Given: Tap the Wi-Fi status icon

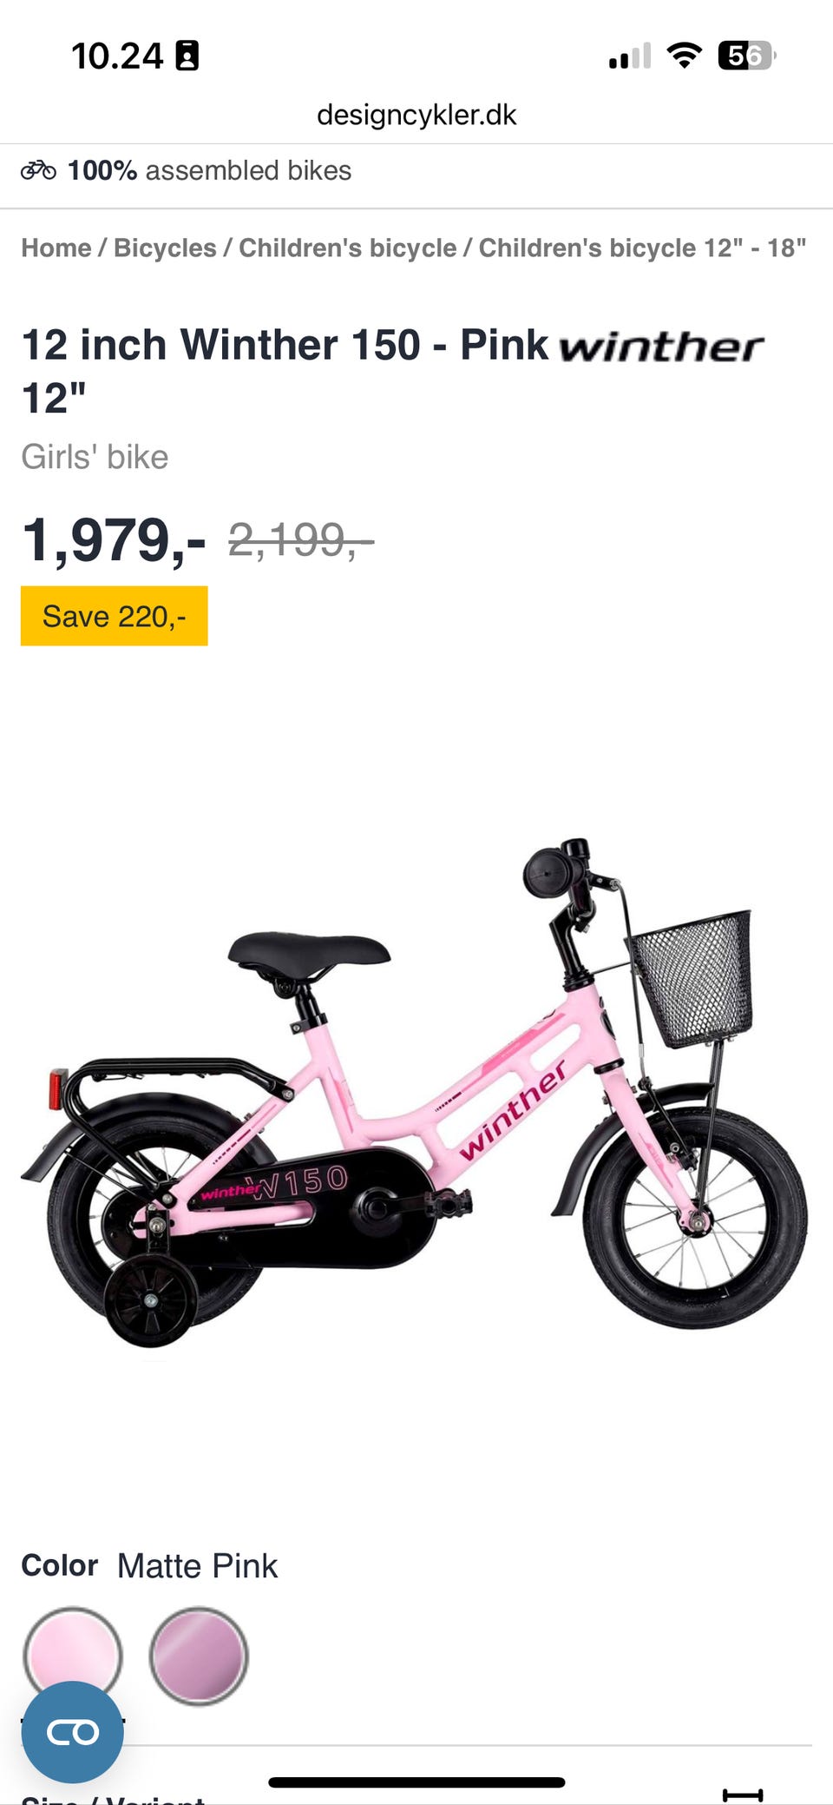Looking at the screenshot, I should 684,56.
